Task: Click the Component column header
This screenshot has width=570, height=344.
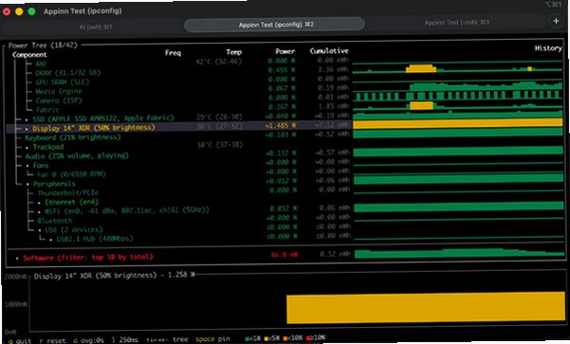Action: [29, 55]
